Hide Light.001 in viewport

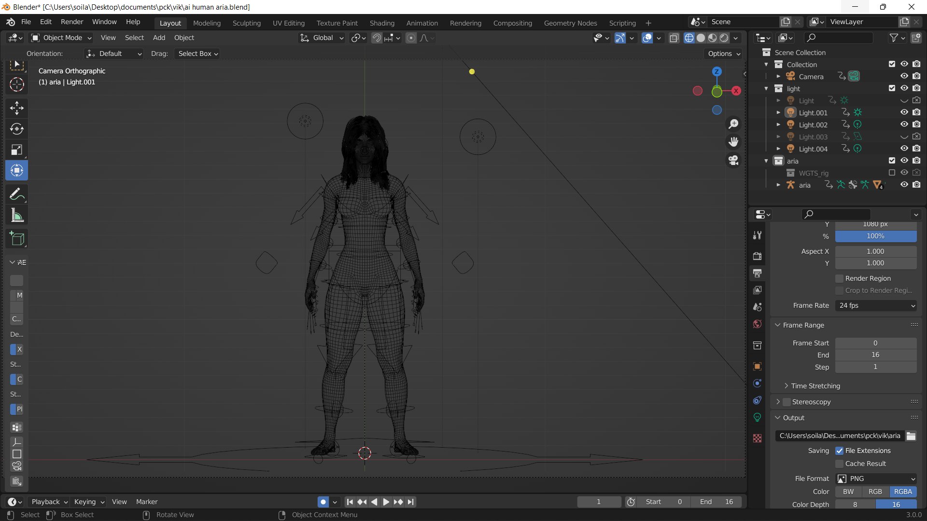click(904, 112)
